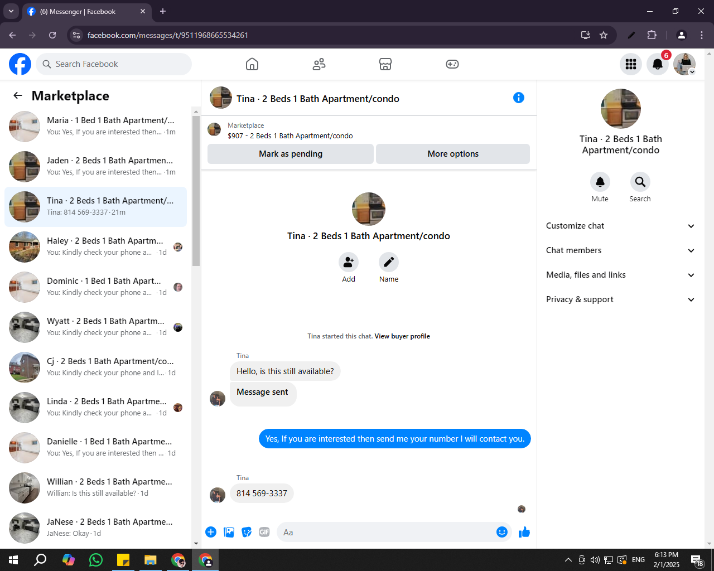Open Sticky Notes from the taskbar

[x=123, y=560]
